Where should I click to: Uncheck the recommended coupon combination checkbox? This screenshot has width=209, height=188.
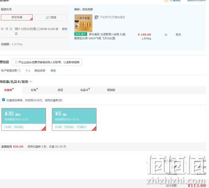[3, 100]
